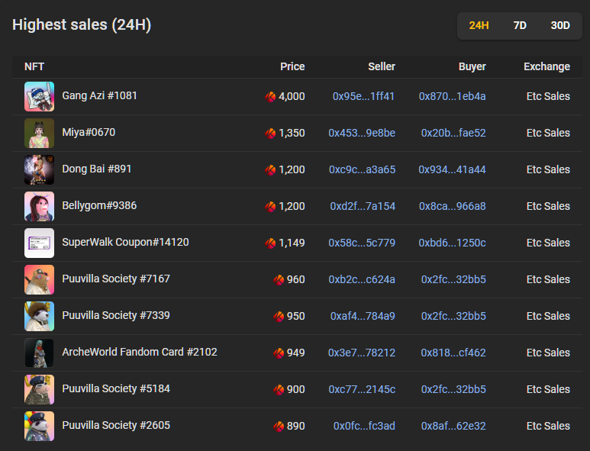Click Etc Sales in Gang Azi row
The image size is (590, 451).
tap(548, 96)
